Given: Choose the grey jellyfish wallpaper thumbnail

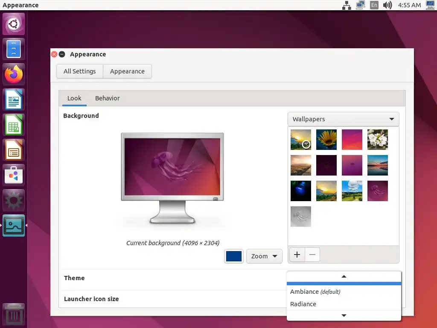Looking at the screenshot, I should click(301, 217).
